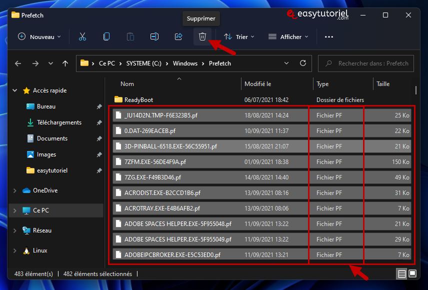Collapse the Accès rapide tree node
The height and width of the screenshot is (290, 428).
15,90
